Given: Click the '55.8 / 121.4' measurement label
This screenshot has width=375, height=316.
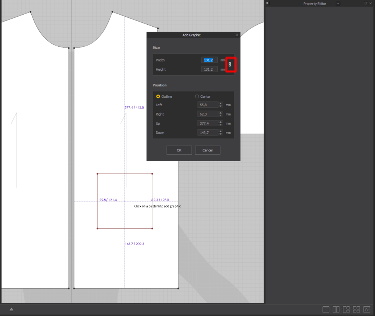Looking at the screenshot, I should click(x=108, y=200).
